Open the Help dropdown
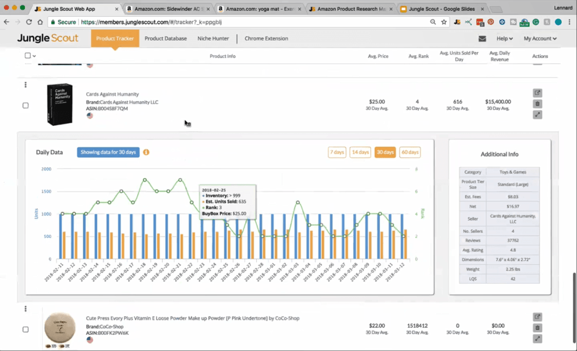The width and height of the screenshot is (577, 351). (x=504, y=39)
